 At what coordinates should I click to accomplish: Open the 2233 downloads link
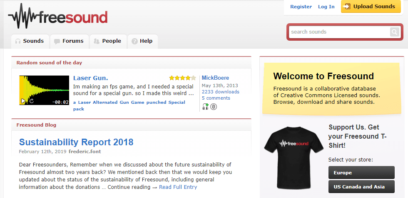(x=220, y=92)
